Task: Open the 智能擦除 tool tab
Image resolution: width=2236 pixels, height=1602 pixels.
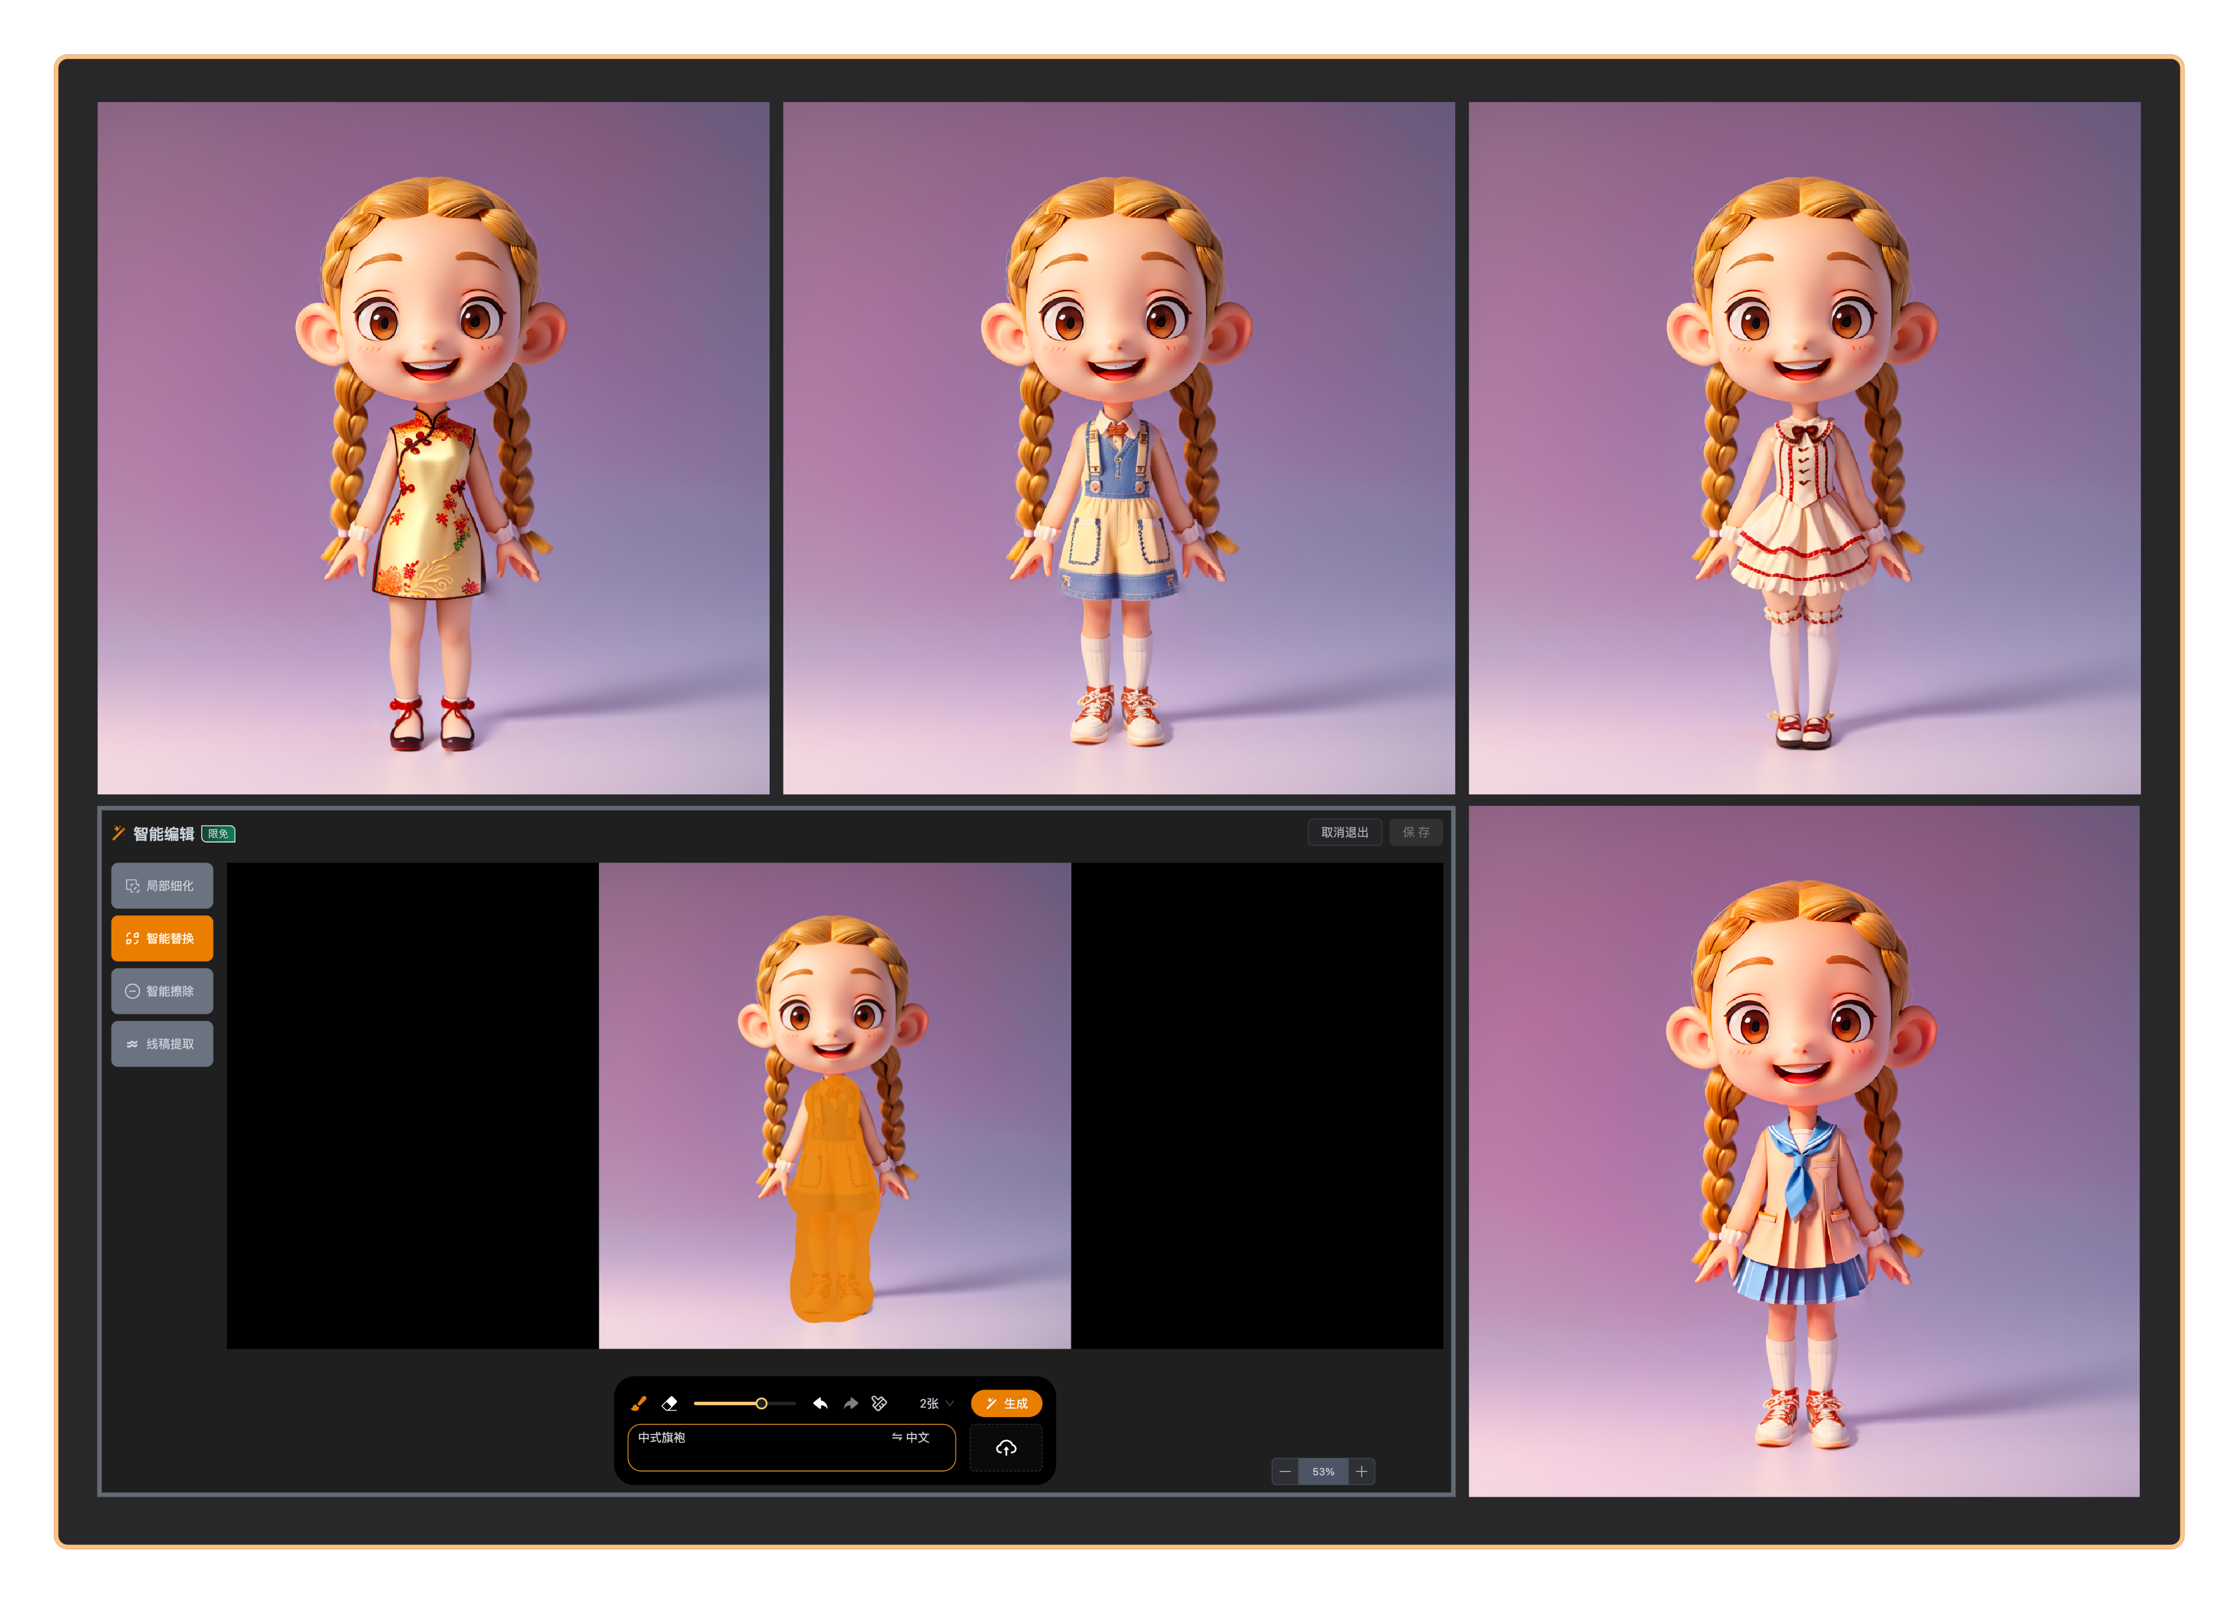Action: (x=162, y=991)
